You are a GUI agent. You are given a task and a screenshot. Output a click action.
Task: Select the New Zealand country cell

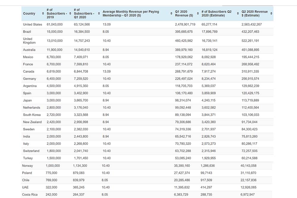tap(32, 122)
